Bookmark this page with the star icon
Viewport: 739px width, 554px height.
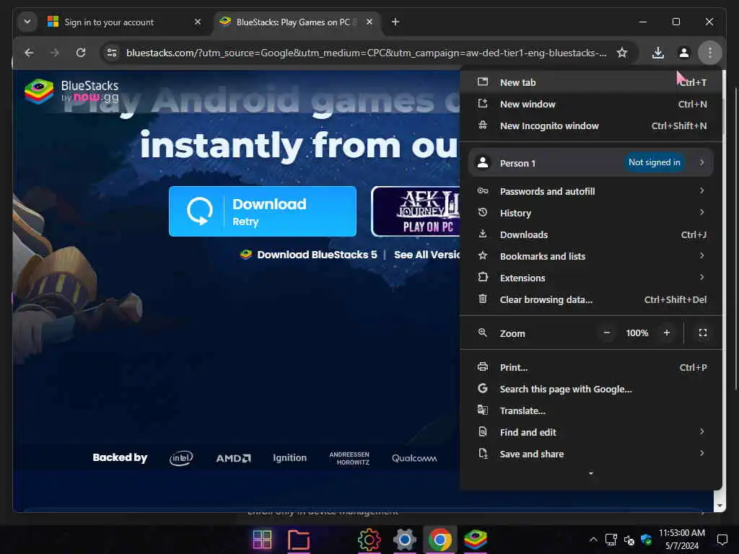(622, 53)
